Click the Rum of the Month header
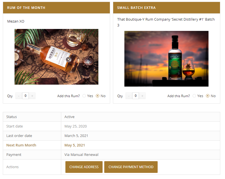225x179 pixels. click(26, 8)
